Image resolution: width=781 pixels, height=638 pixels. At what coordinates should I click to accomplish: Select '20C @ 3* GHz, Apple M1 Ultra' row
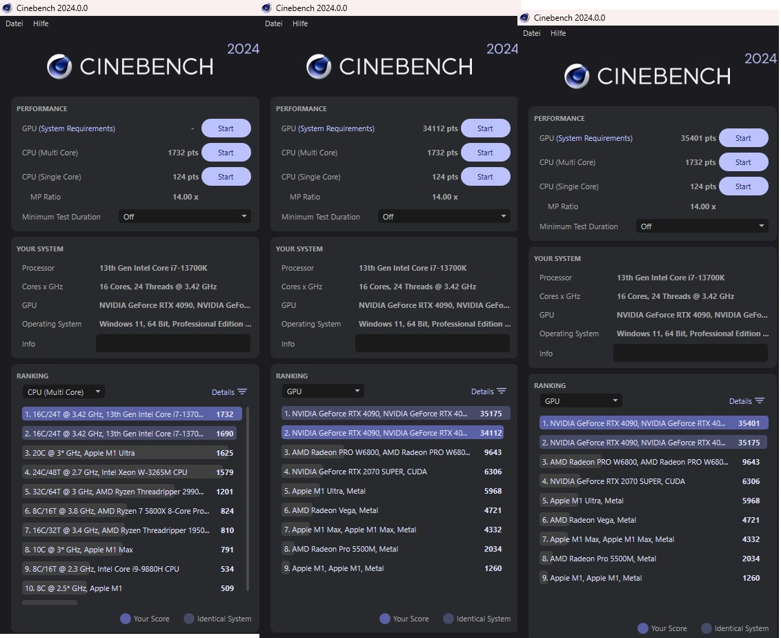(x=132, y=453)
